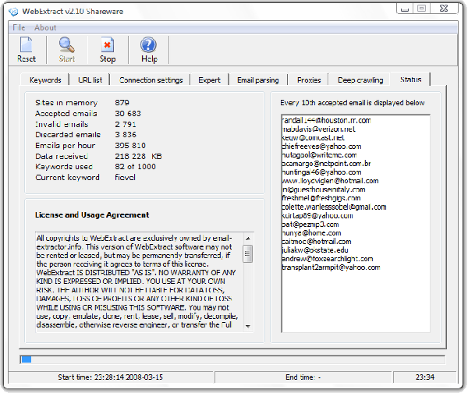This screenshot has width=468, height=393.
Task: Open the File menu
Action: pyautogui.click(x=19, y=27)
